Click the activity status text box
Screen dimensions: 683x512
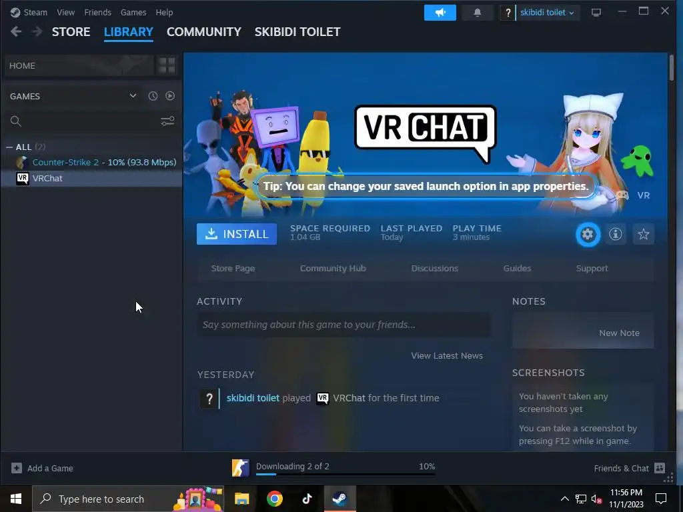344,325
